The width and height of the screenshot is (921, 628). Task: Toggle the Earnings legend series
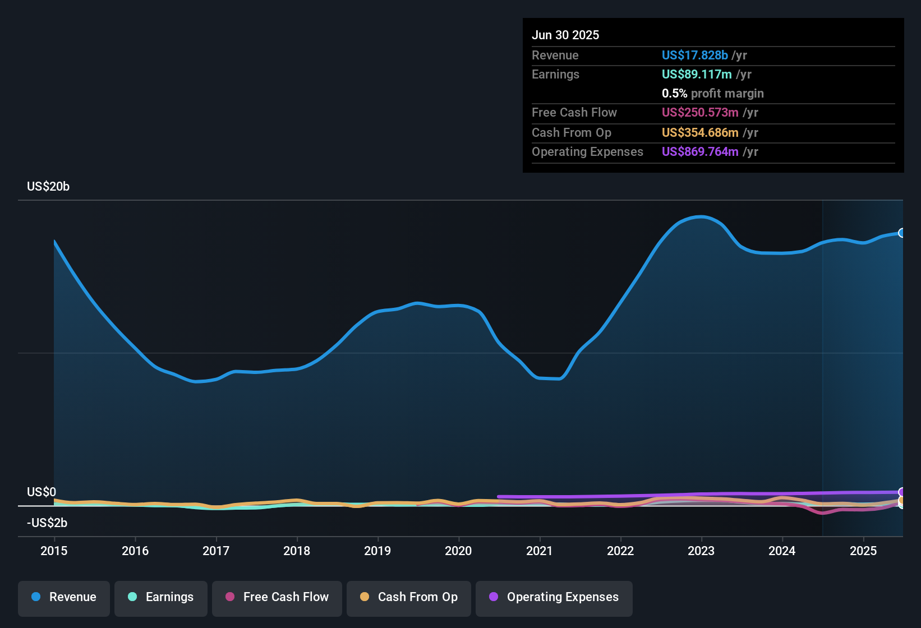pos(161,598)
